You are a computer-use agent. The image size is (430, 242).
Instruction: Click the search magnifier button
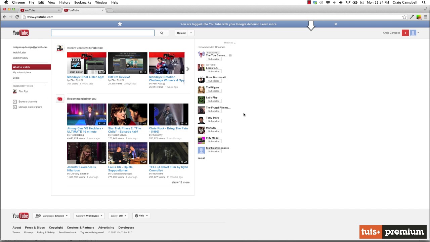coord(162,33)
